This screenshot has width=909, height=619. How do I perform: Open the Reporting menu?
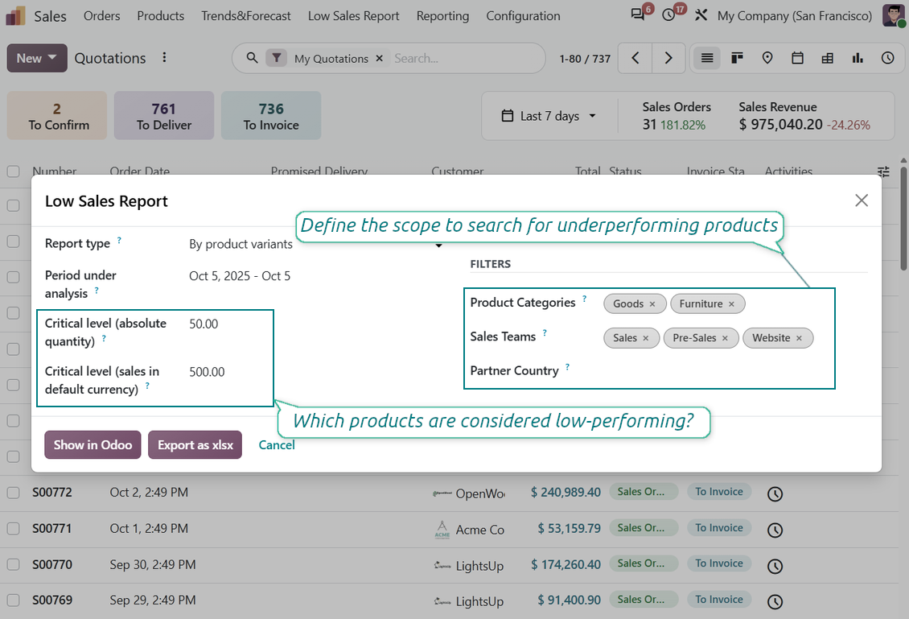click(442, 15)
